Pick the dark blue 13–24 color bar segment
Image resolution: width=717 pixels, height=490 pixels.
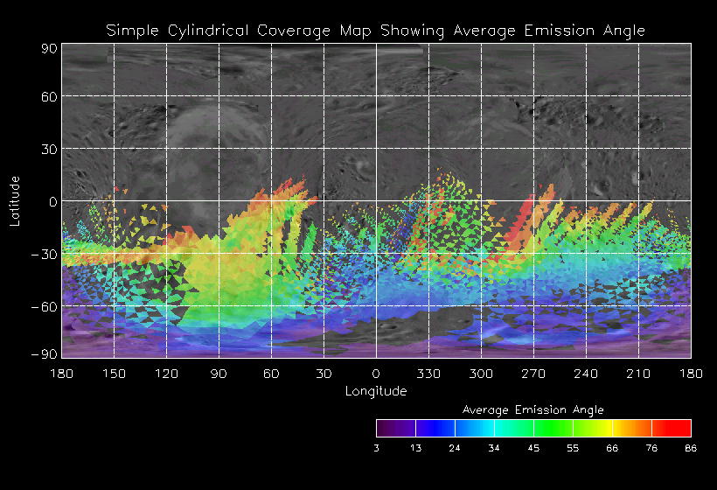(435, 428)
